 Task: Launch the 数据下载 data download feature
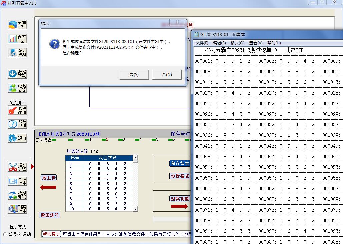tap(17, 74)
